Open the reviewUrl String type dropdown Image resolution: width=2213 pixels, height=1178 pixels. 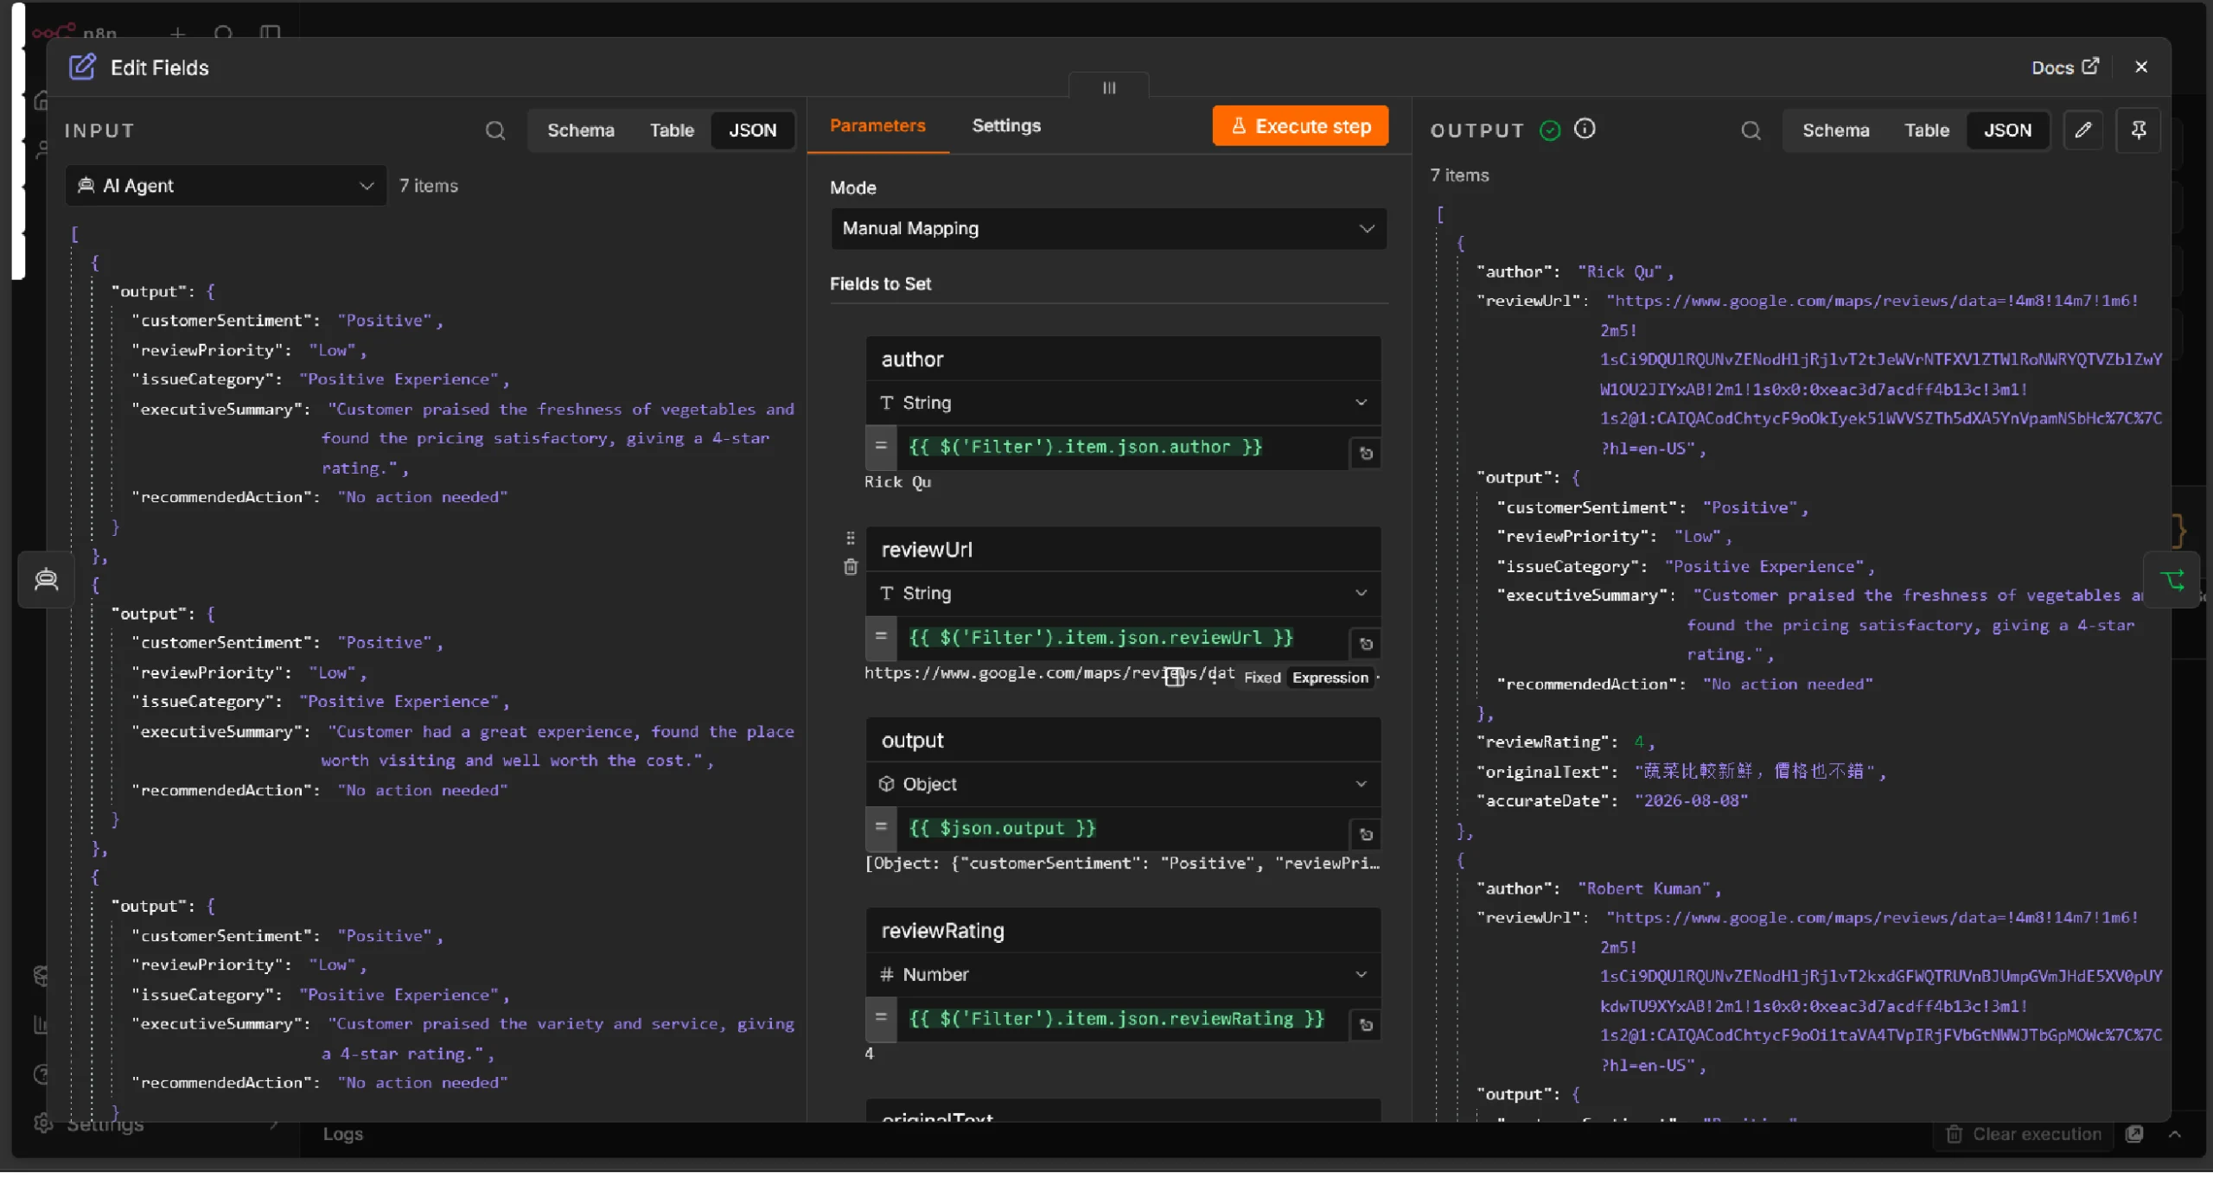(x=1123, y=594)
